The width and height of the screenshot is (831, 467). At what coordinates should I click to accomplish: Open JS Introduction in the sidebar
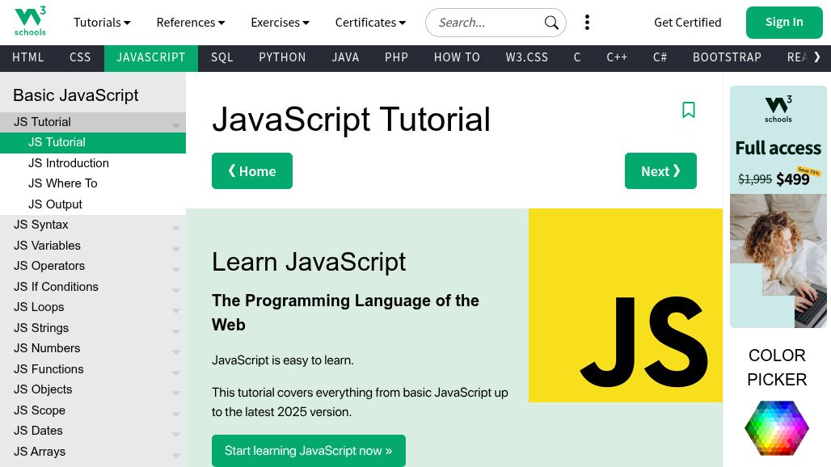point(69,163)
